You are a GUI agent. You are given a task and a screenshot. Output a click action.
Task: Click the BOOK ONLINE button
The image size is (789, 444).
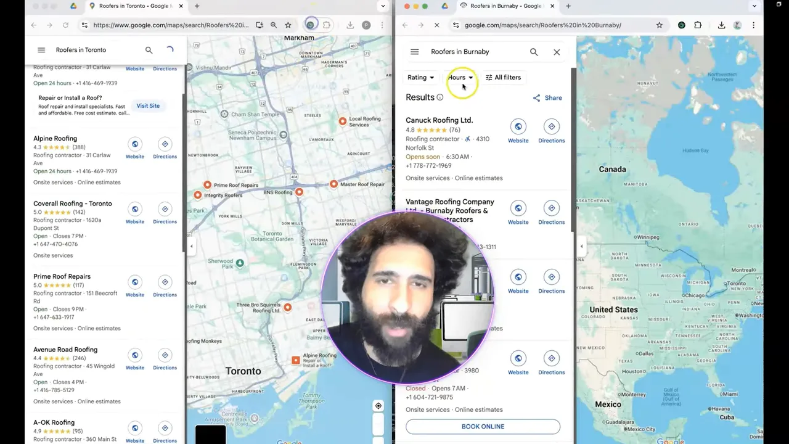point(483,427)
